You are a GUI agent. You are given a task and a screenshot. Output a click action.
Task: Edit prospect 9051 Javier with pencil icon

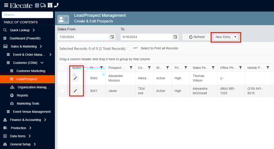click(x=75, y=91)
